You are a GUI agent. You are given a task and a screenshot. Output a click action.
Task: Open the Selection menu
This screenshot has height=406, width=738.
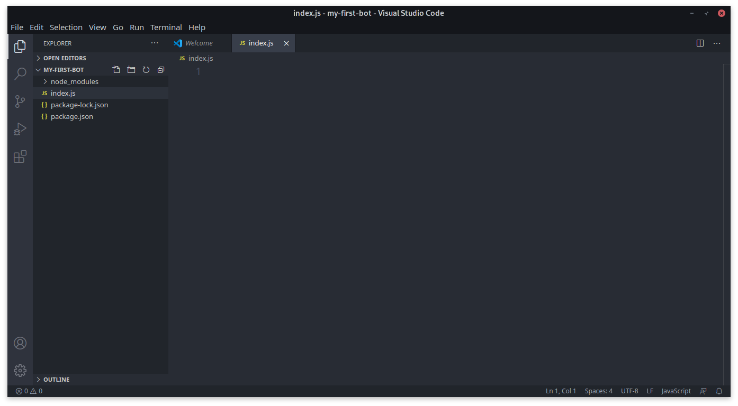pos(66,27)
